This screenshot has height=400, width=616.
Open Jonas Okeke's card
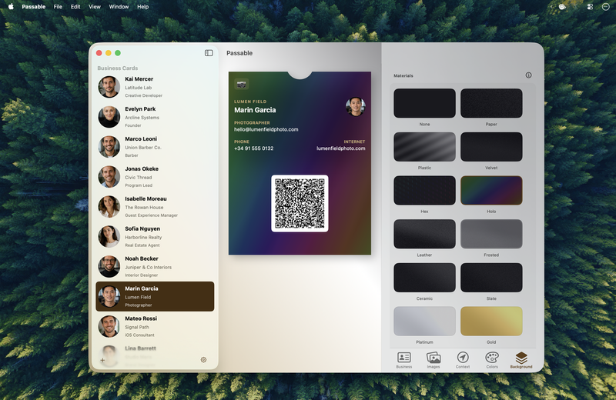pyautogui.click(x=155, y=177)
